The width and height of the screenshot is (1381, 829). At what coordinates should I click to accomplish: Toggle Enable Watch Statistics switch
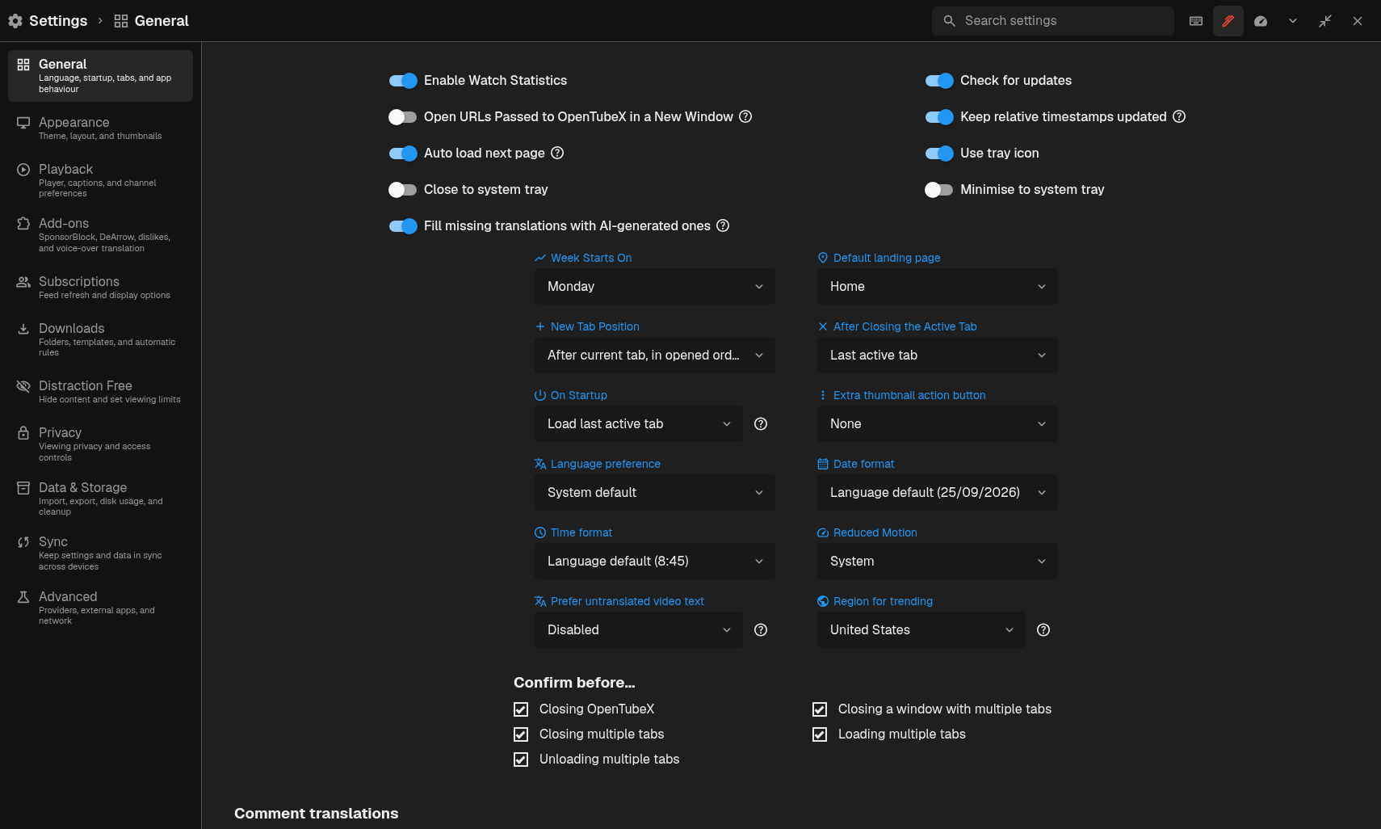pyautogui.click(x=403, y=80)
